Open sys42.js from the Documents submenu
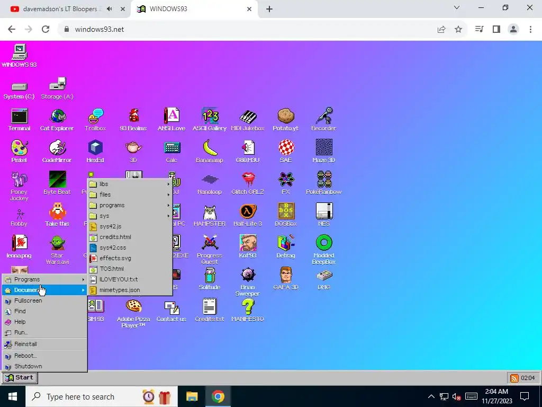 click(x=130, y=226)
